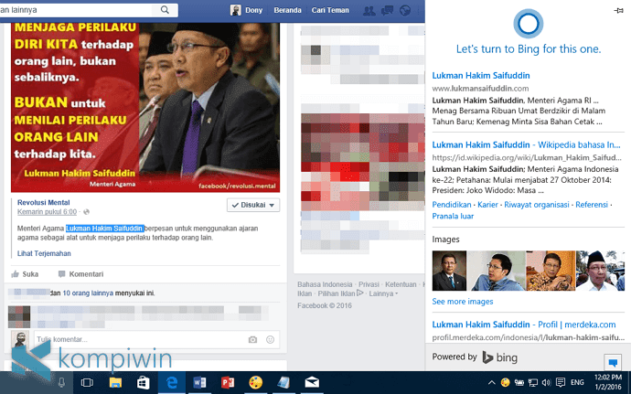Viewport: 631px width, 394px height.
Task: Open the Disukai dropdown button
Action: [253, 205]
